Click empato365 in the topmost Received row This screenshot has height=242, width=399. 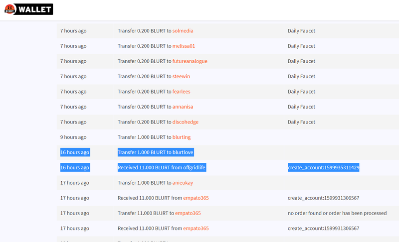pyautogui.click(x=196, y=198)
